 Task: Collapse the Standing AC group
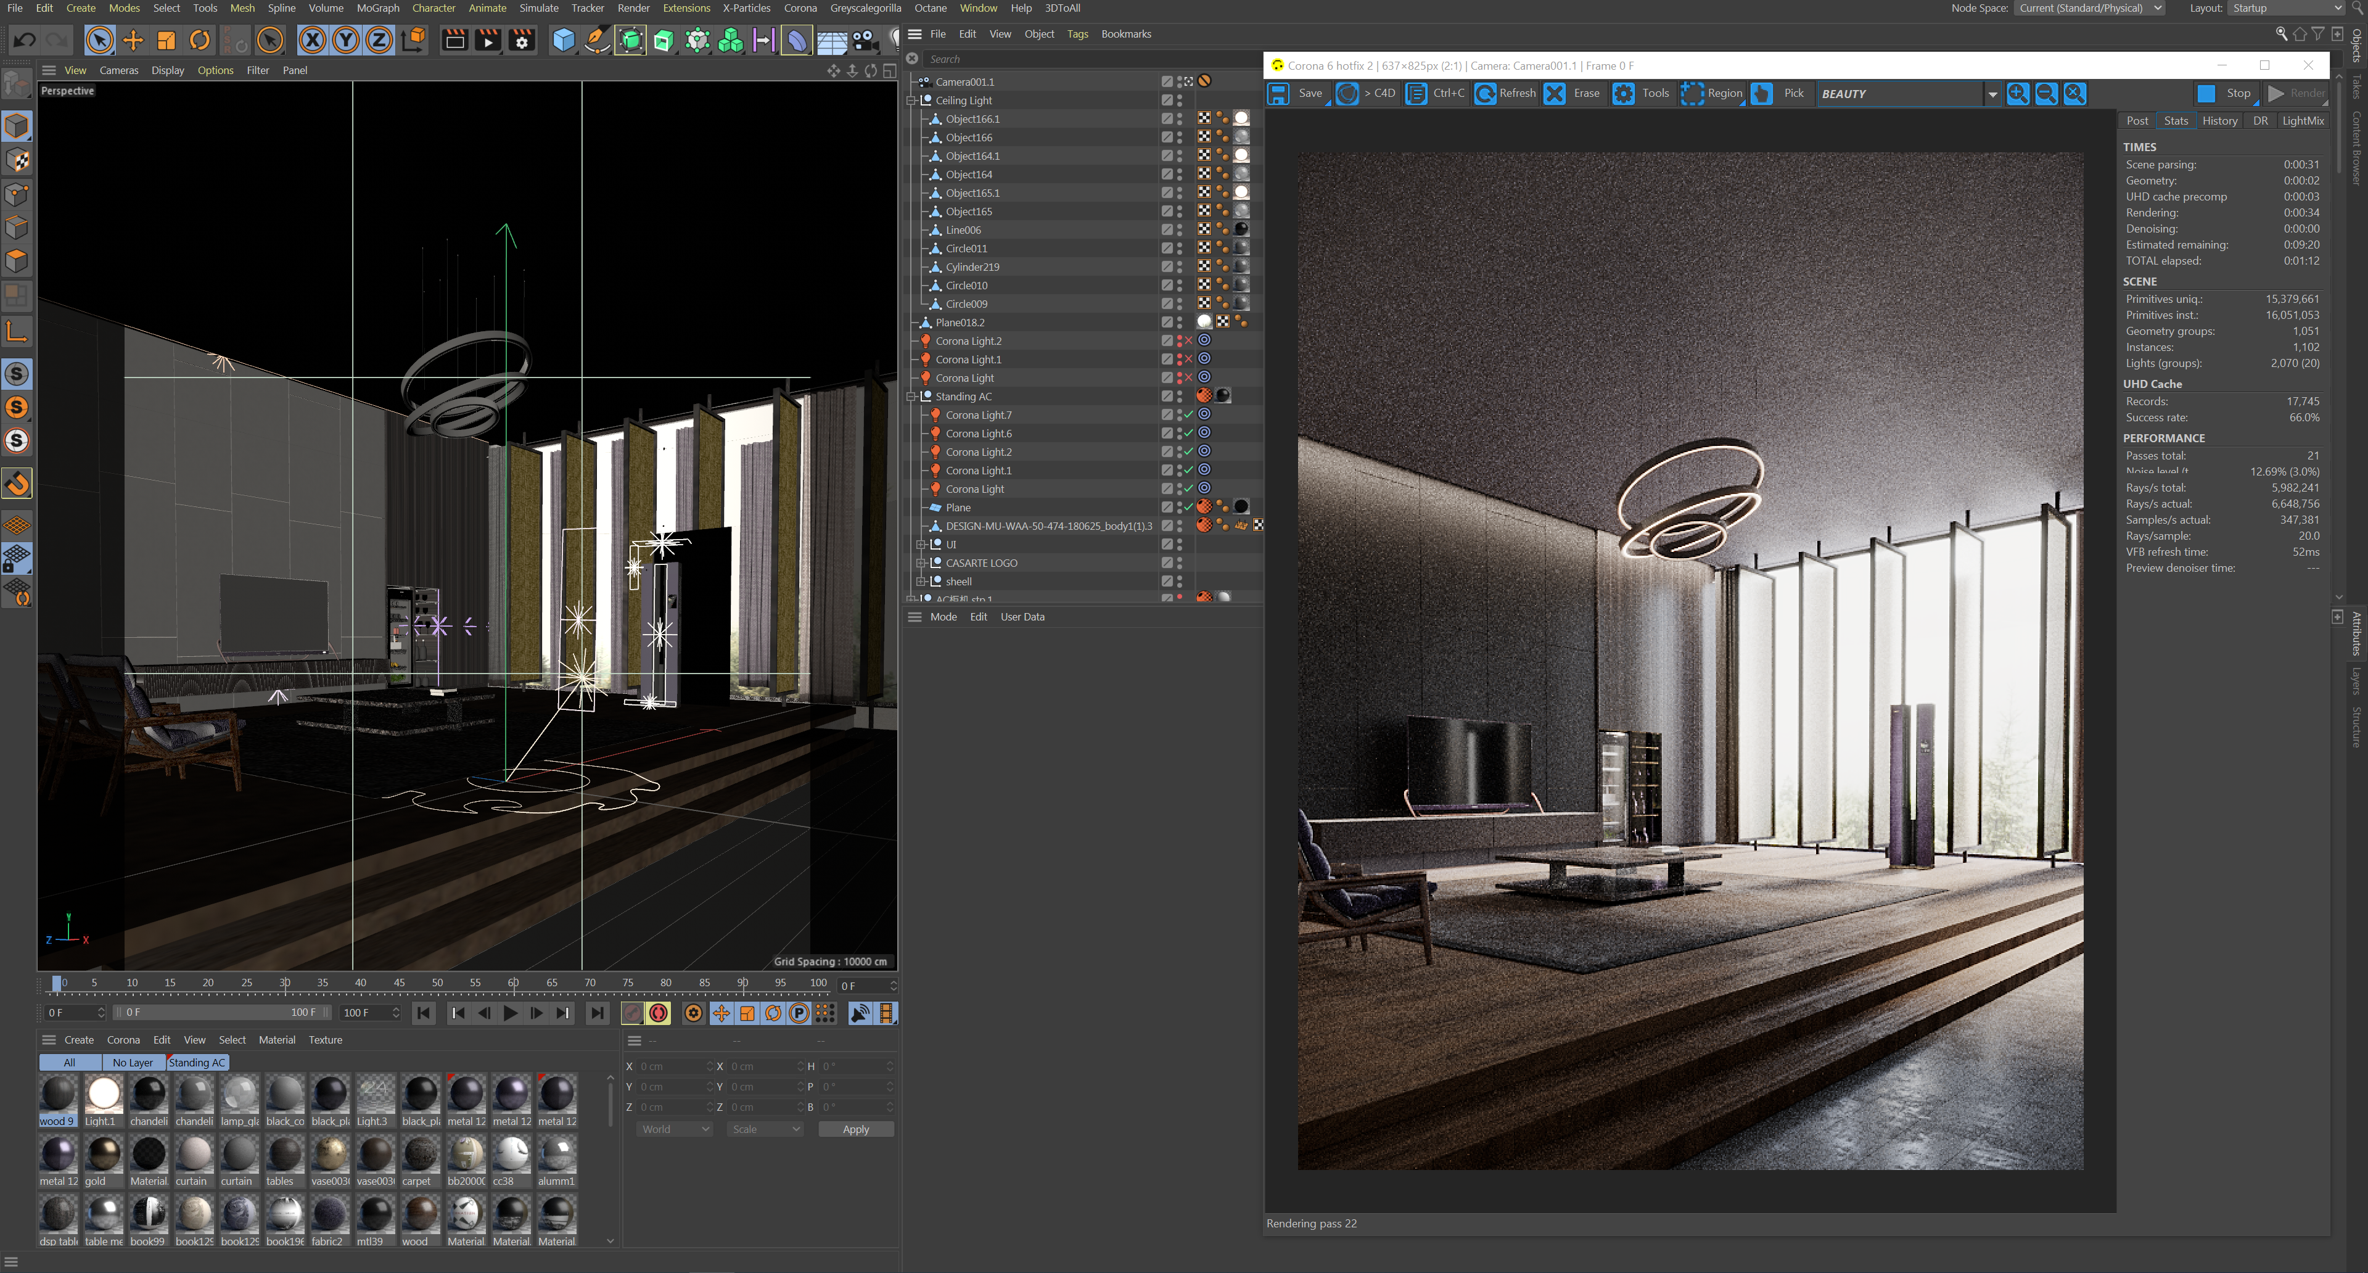pos(912,396)
